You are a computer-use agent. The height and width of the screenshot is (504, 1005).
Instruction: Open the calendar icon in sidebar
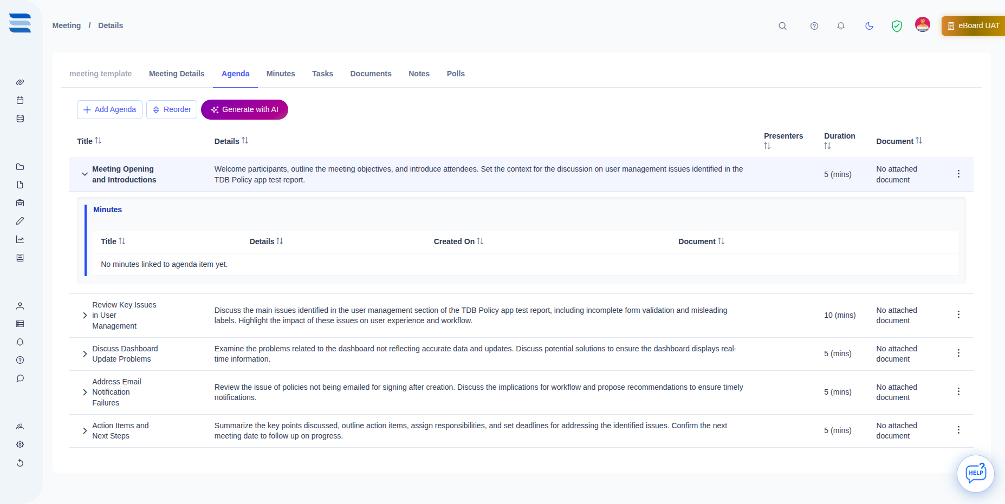tap(20, 100)
